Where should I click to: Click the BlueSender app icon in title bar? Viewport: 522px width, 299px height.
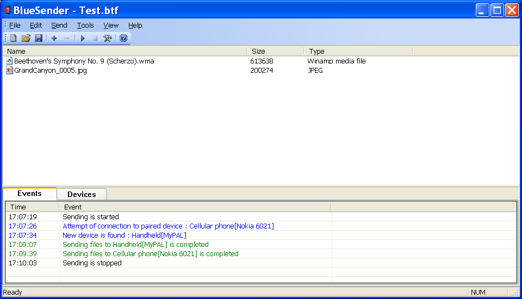point(7,10)
